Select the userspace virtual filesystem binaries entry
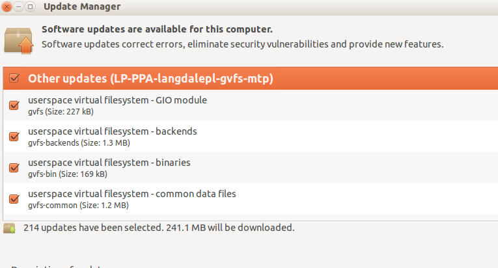498x268 pixels. (x=109, y=163)
